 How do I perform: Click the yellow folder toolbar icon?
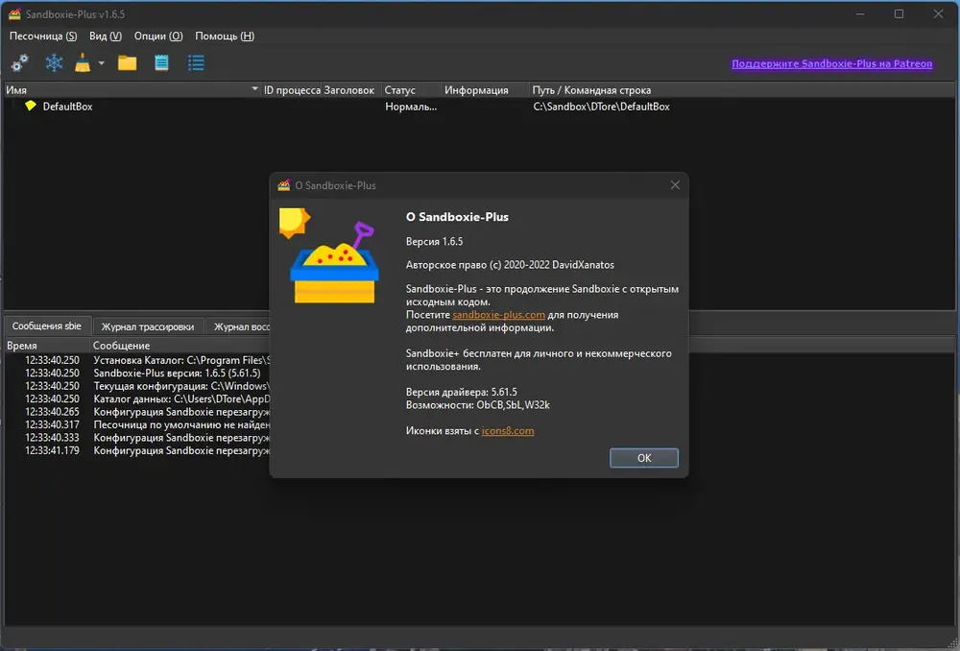coord(128,62)
